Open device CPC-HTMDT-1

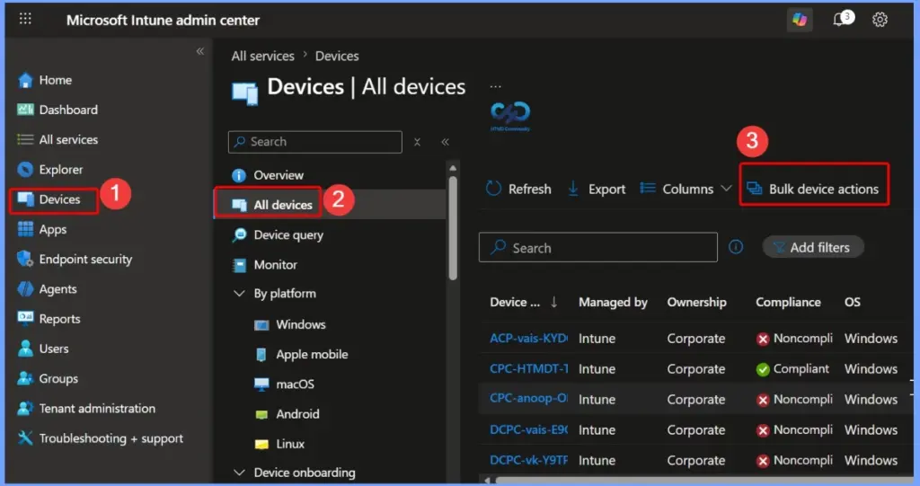pos(528,369)
